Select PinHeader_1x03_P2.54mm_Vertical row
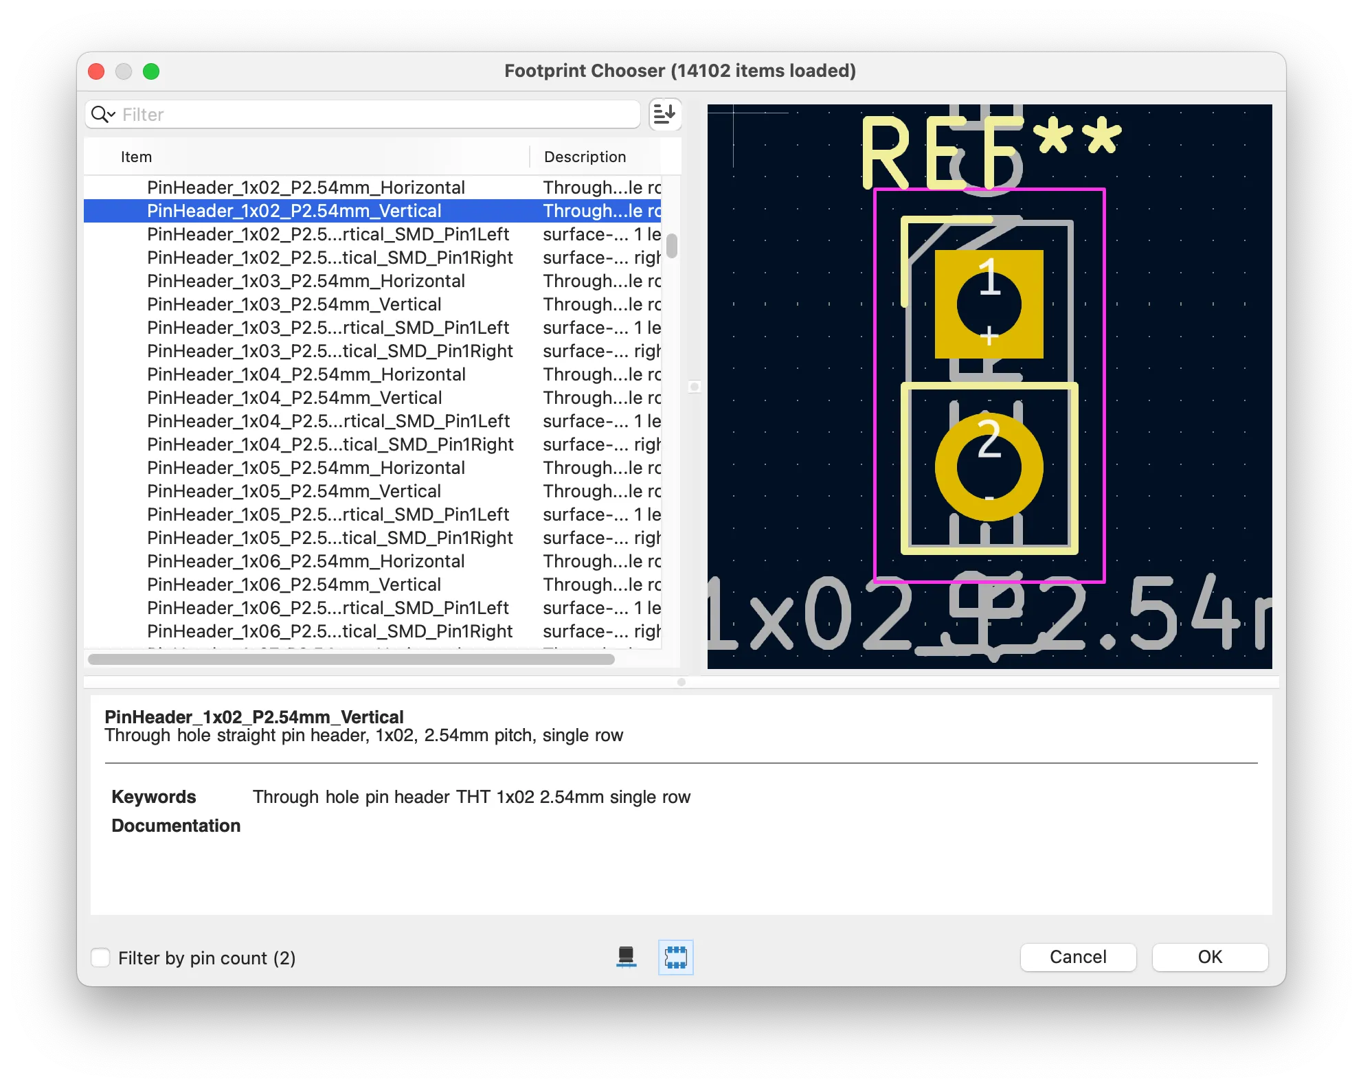This screenshot has height=1088, width=1363. 372,304
